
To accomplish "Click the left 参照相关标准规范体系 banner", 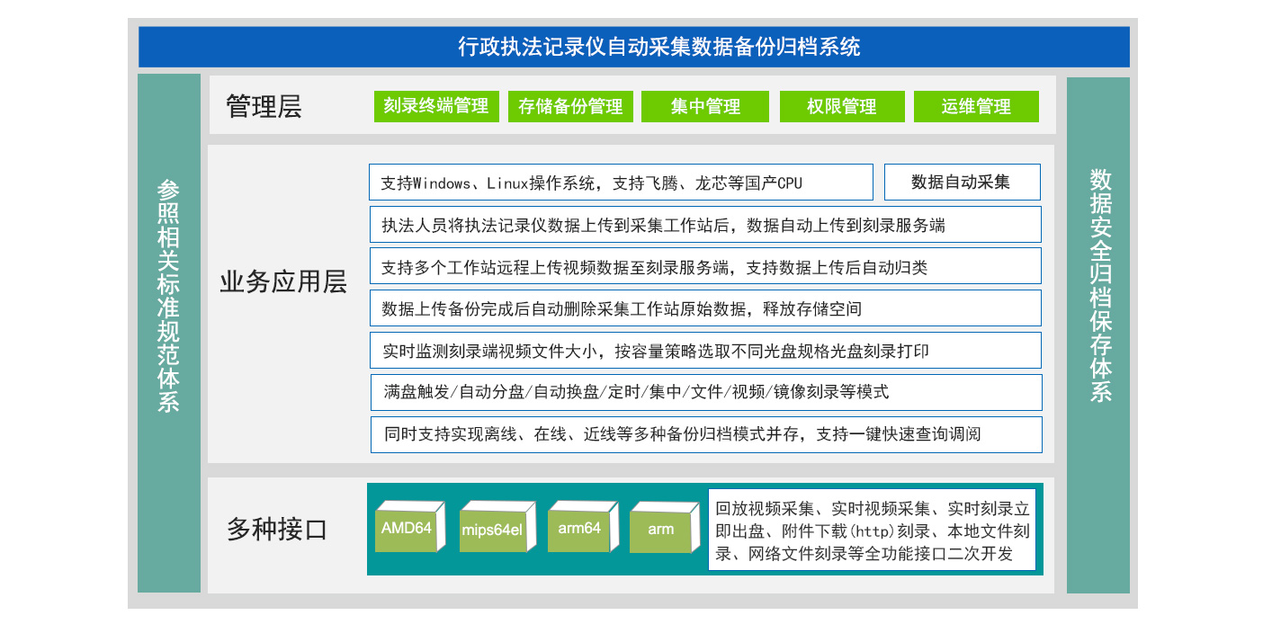I will point(169,333).
